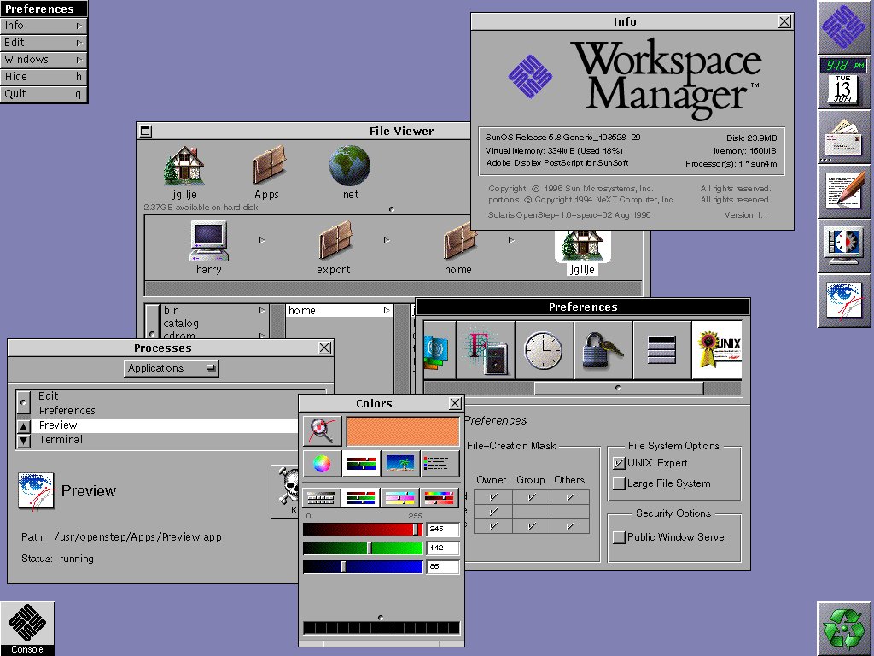The image size is (874, 656).
Task: Open the Applications popup in Processes
Action: (x=171, y=368)
